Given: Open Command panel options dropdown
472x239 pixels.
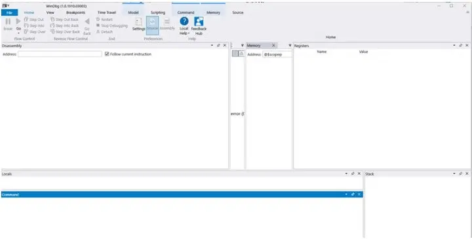Looking at the screenshot, I should pos(346,194).
